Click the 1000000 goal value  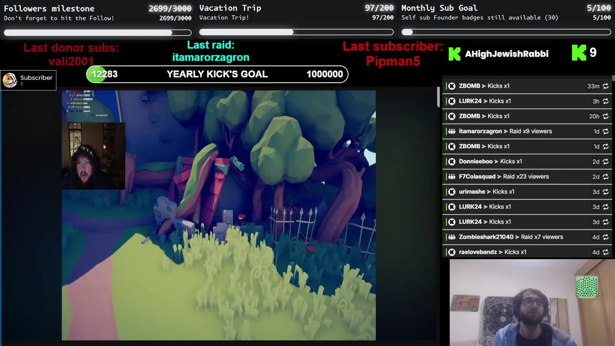point(325,74)
